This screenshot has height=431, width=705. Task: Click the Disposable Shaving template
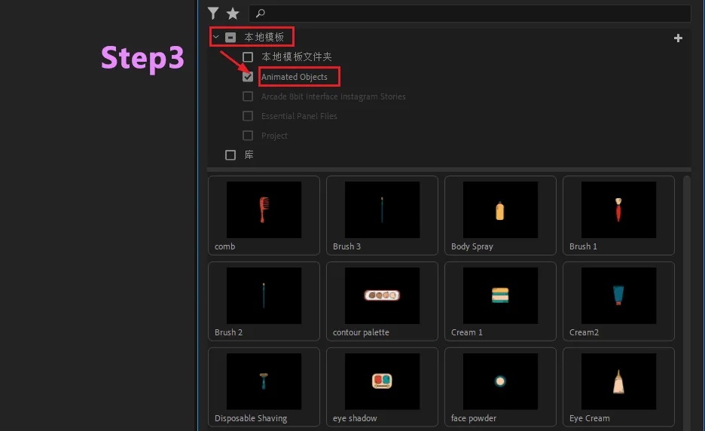(x=264, y=382)
